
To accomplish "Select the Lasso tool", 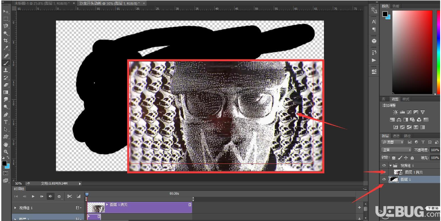I will coord(6,26).
